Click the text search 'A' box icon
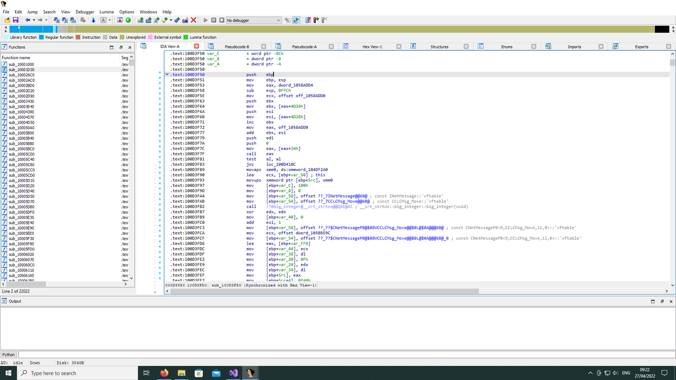The image size is (676, 380). coord(104,20)
